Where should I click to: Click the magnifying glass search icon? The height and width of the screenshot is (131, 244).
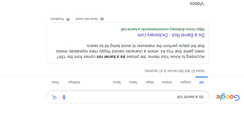(54, 97)
